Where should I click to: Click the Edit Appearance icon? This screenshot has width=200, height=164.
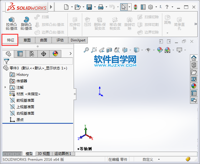160,50
